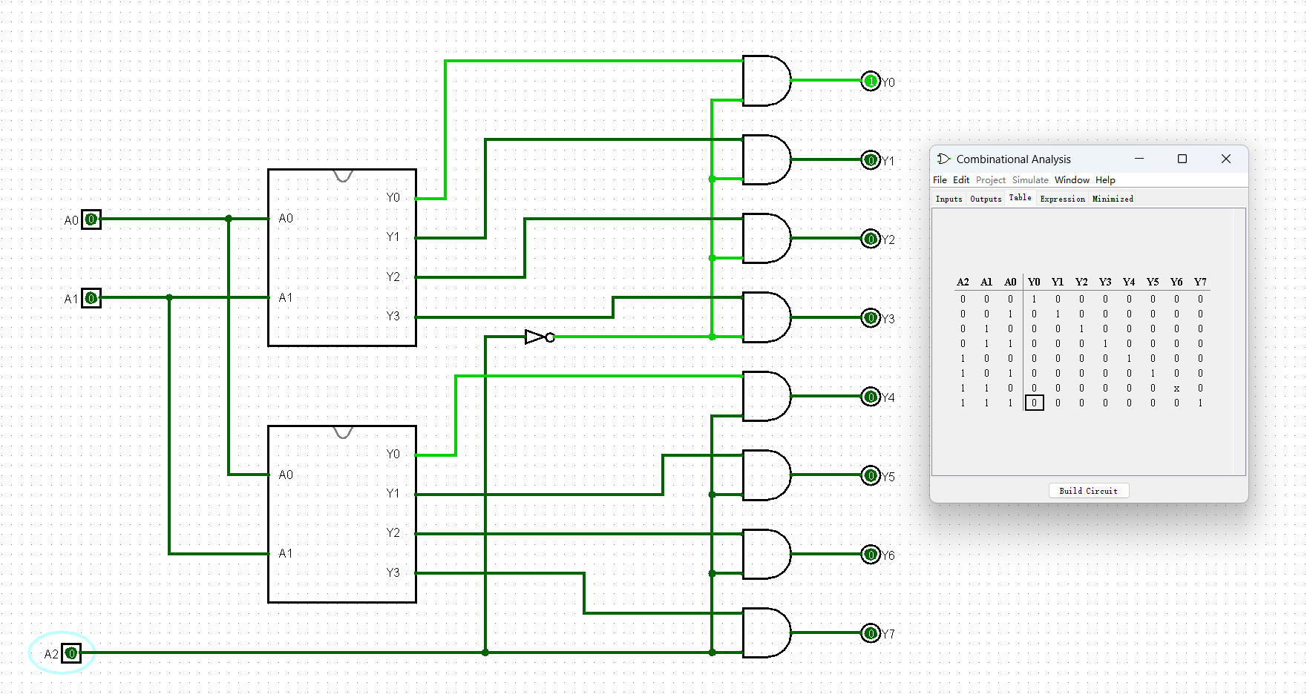1307x697 pixels.
Task: Toggle the A2 input pin value
Action: coord(71,653)
